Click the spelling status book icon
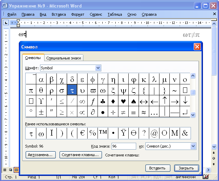The height and width of the screenshot is (181, 219). tap(206, 177)
